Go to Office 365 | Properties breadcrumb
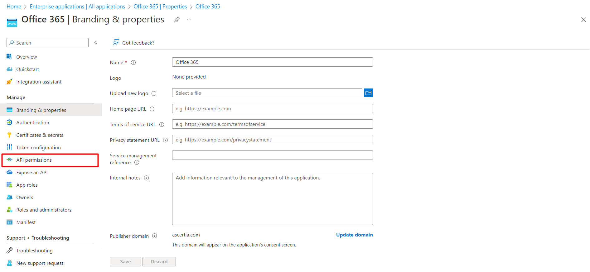The height and width of the screenshot is (272, 590). 160,7
